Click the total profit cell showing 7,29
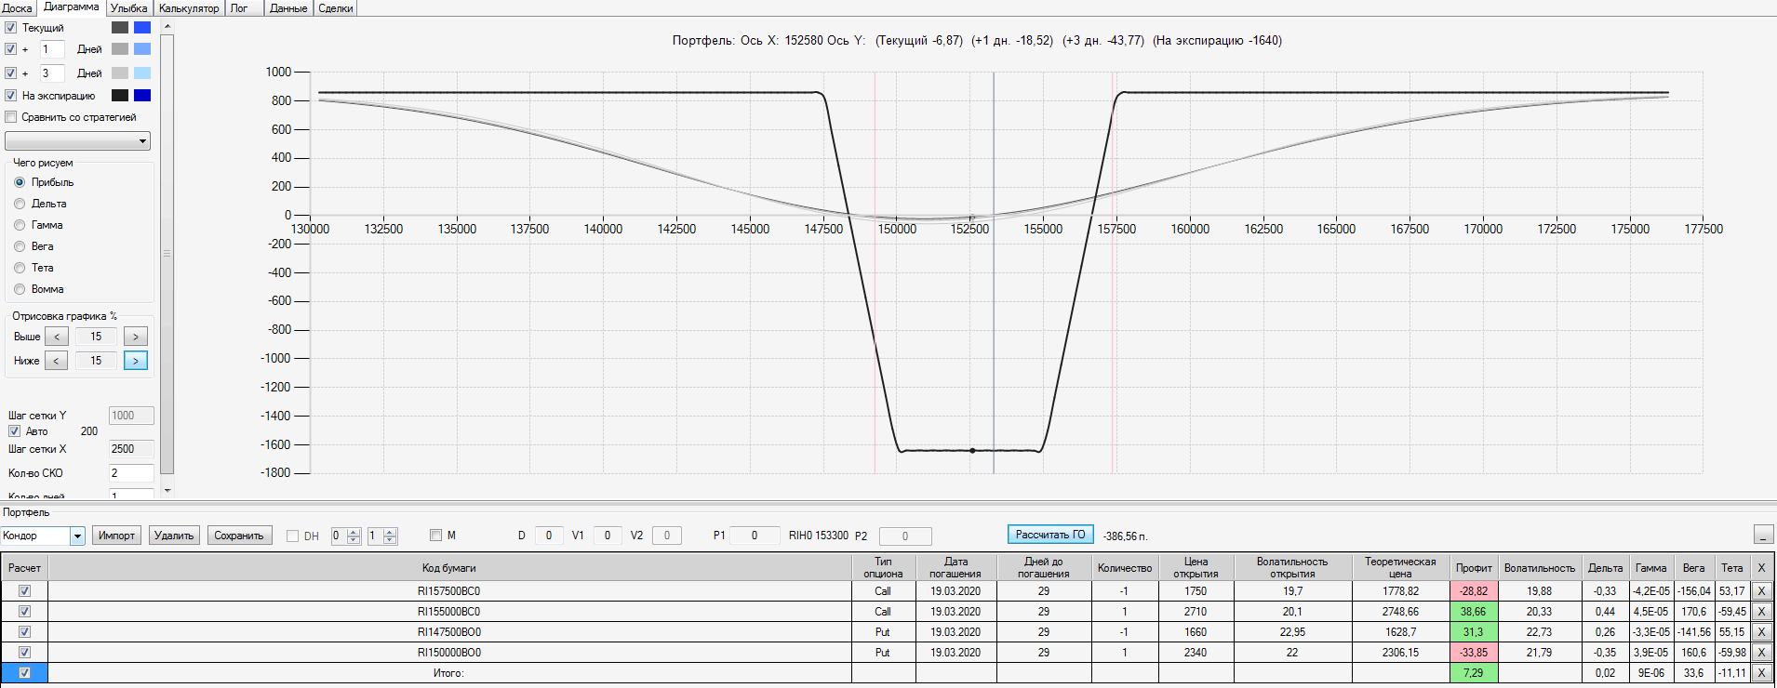 click(1474, 673)
